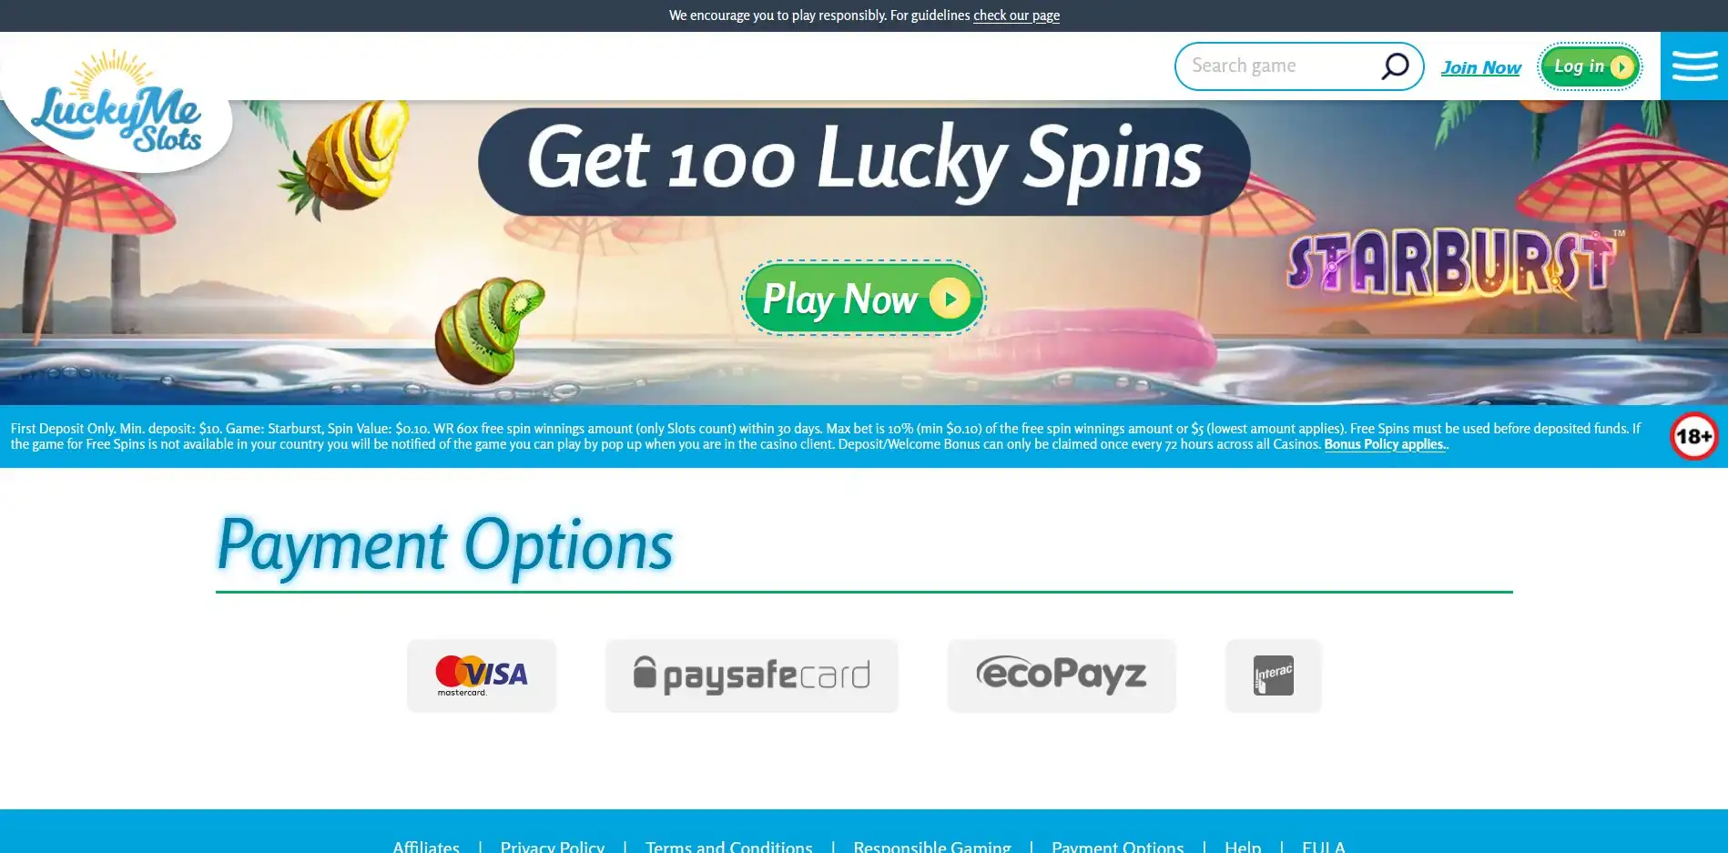This screenshot has height=853, width=1728.
Task: Open the Bonus Policy applies link
Action: point(1385,444)
